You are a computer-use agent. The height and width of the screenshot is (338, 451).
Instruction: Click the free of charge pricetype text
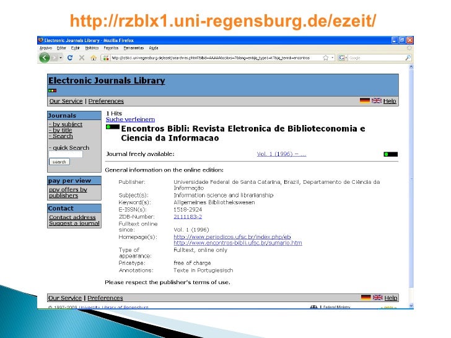[x=192, y=263]
